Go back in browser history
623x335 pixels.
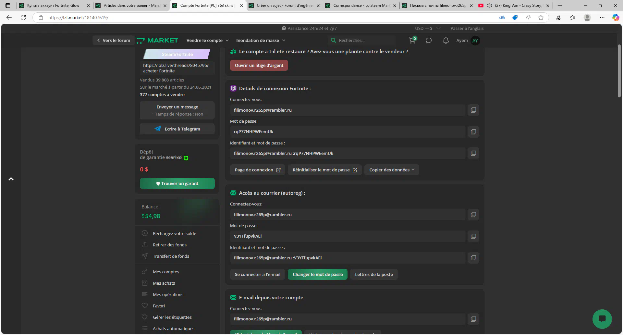tap(9, 18)
